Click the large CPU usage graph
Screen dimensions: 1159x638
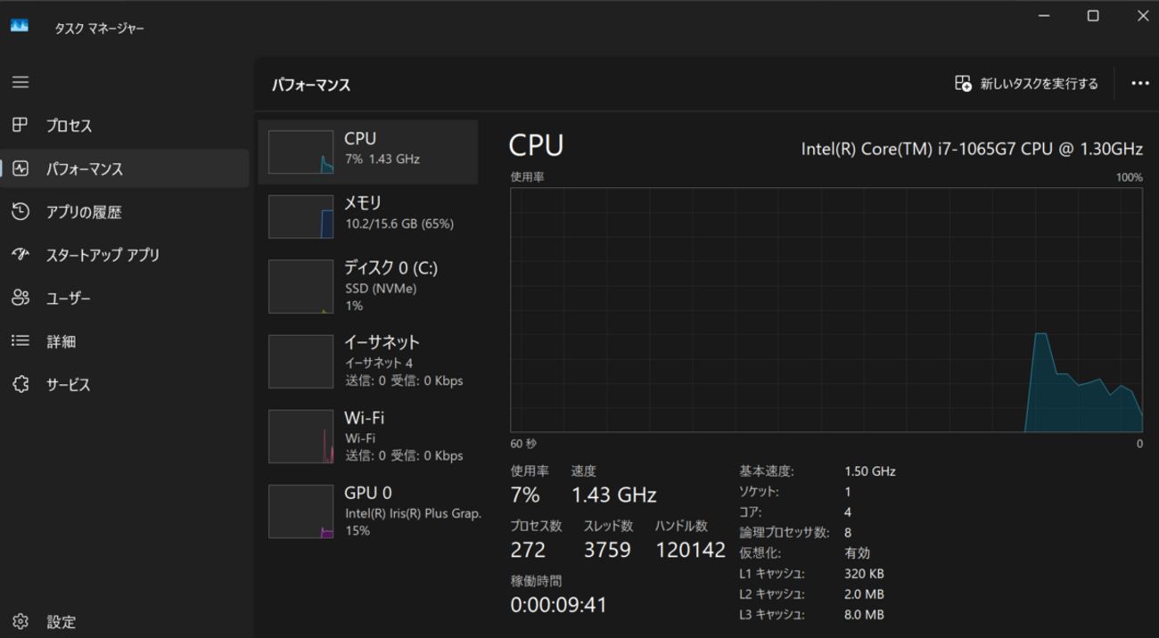coord(826,310)
